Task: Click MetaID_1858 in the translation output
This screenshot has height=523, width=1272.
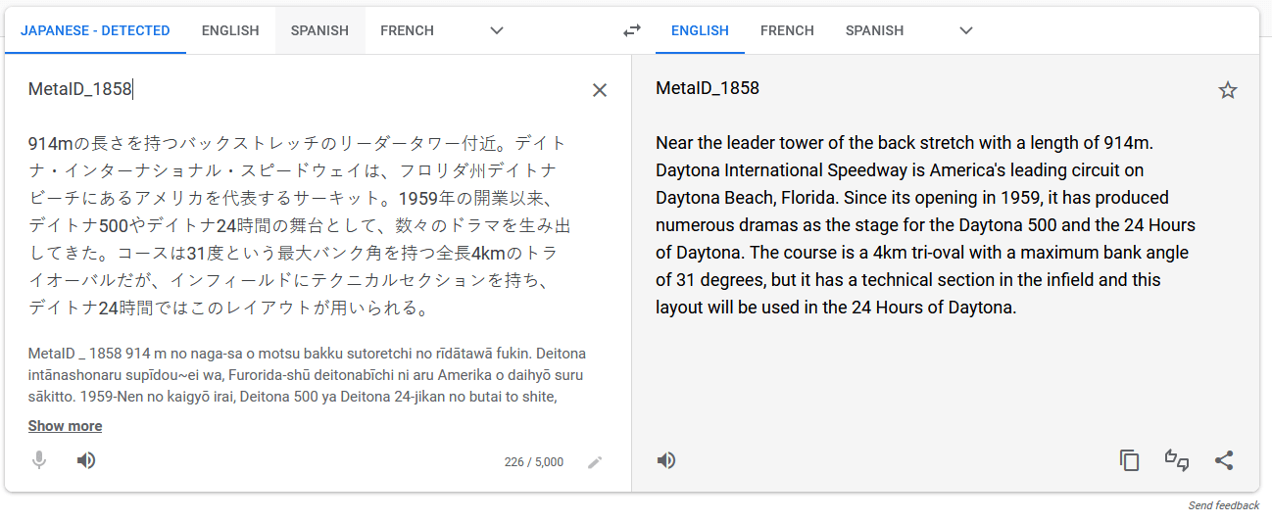Action: pyautogui.click(x=708, y=88)
